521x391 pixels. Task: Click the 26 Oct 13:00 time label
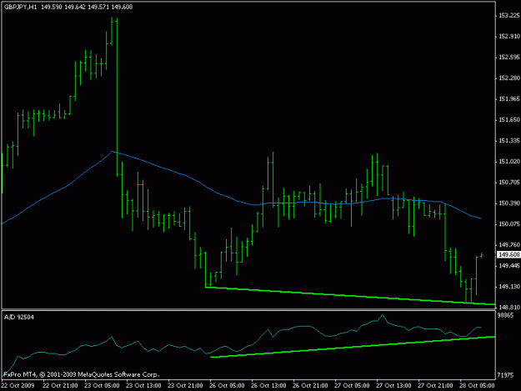pyautogui.click(x=268, y=386)
